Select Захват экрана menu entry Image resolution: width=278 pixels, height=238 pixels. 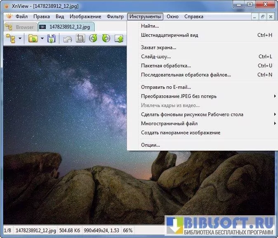click(158, 48)
